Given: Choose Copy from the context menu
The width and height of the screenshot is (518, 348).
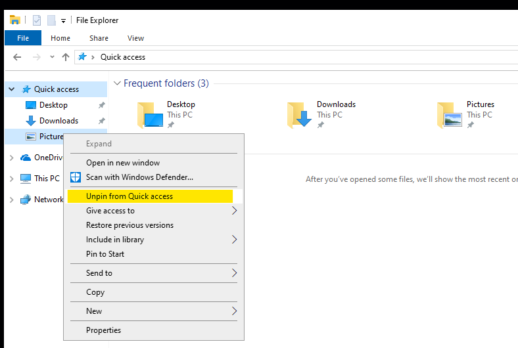Looking at the screenshot, I should click(x=154, y=292).
